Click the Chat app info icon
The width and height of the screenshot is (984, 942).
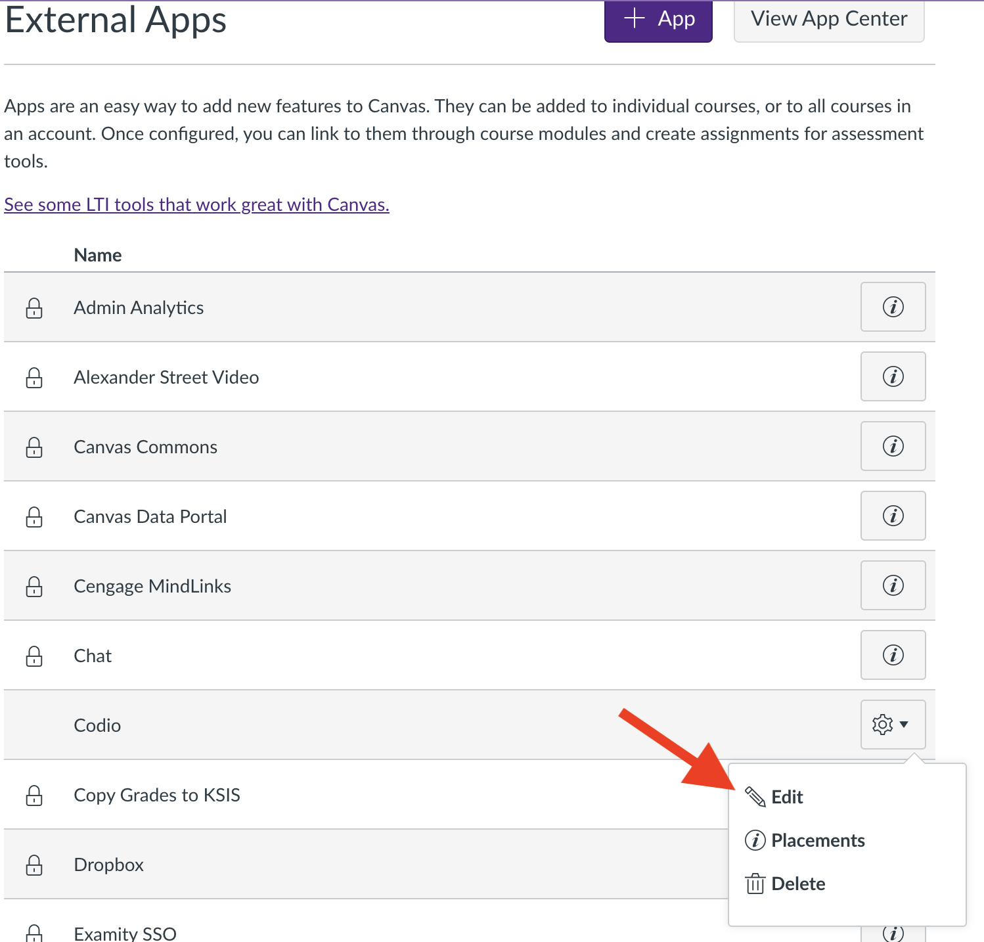pyautogui.click(x=893, y=655)
